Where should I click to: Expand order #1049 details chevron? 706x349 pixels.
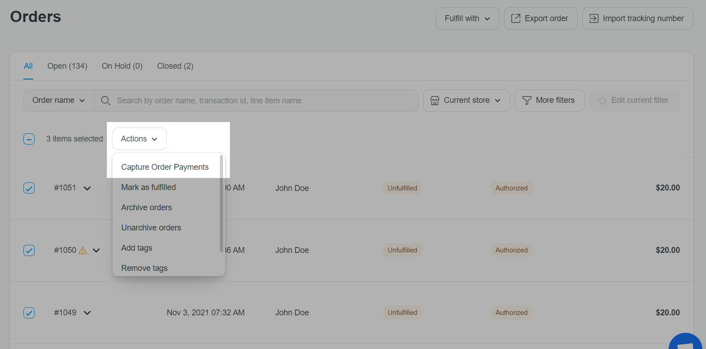(87, 313)
